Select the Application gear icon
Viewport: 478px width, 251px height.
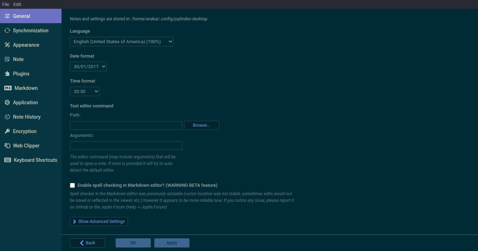[x=7, y=102]
